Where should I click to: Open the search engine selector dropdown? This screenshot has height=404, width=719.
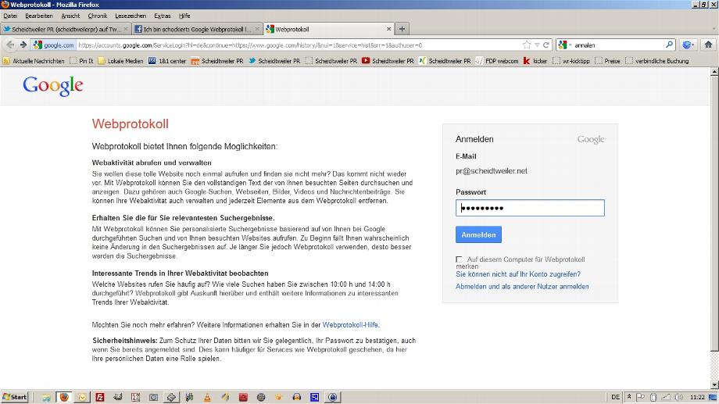tap(566, 45)
